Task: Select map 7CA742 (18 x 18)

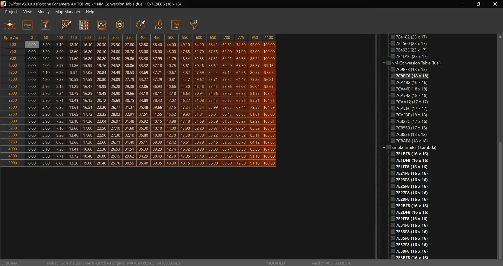Action: 411,96
